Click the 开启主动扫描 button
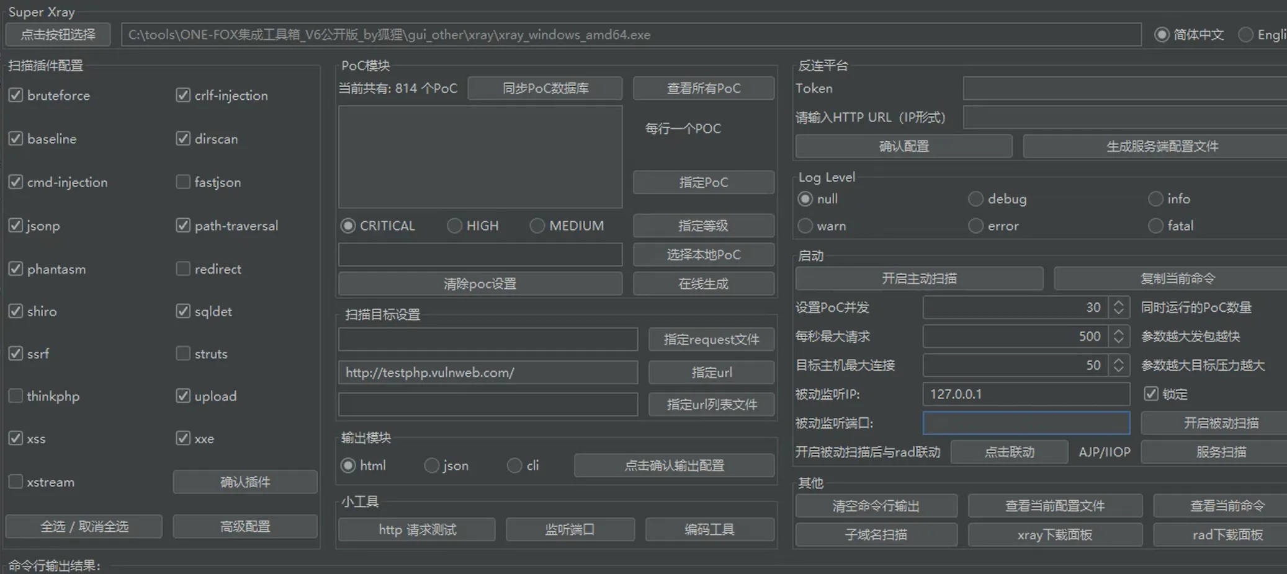Screen dimensions: 1287x574 coord(918,278)
